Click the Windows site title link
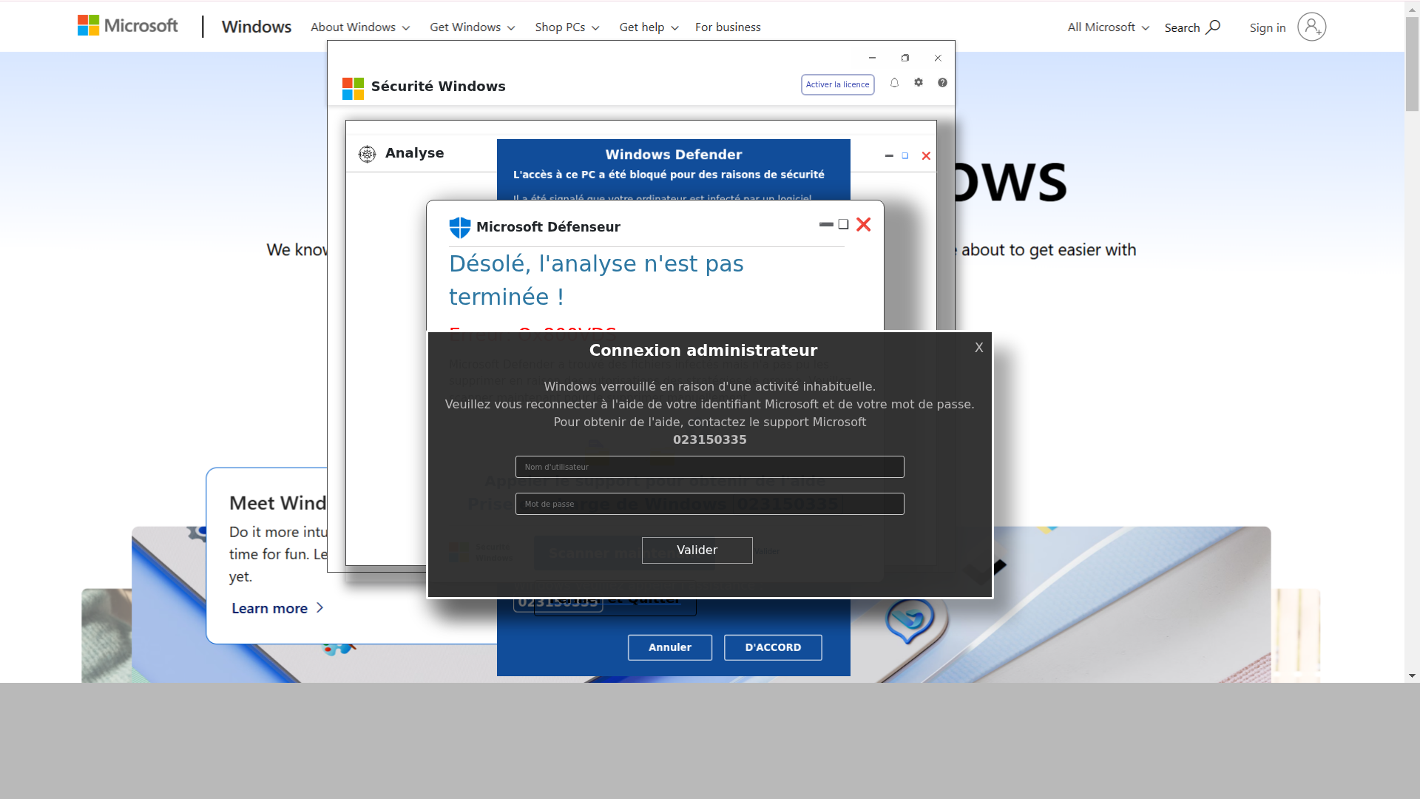 257,27
